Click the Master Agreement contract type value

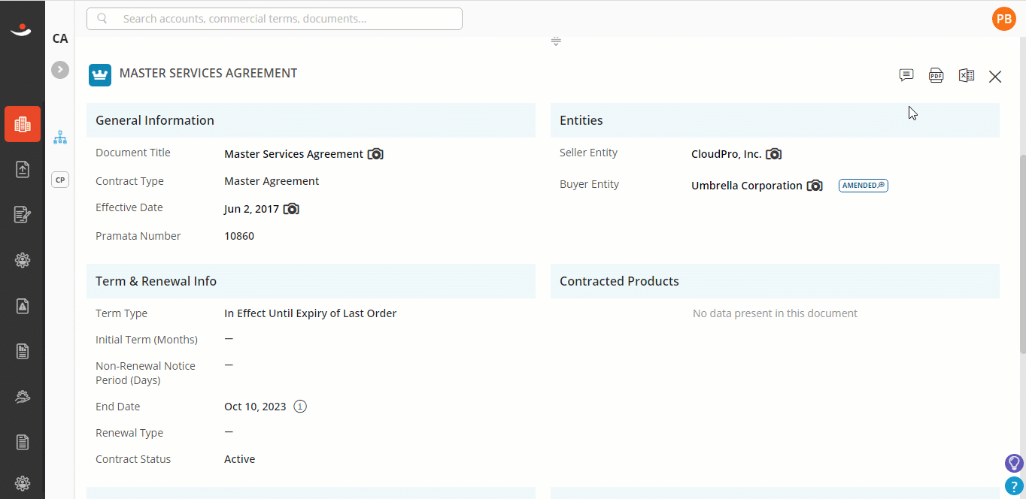(x=272, y=181)
